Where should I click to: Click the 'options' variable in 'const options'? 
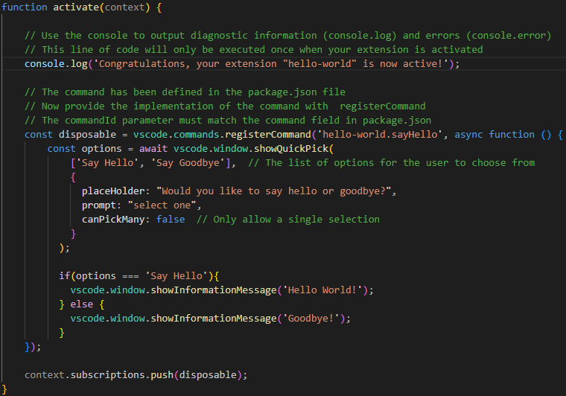click(101, 149)
